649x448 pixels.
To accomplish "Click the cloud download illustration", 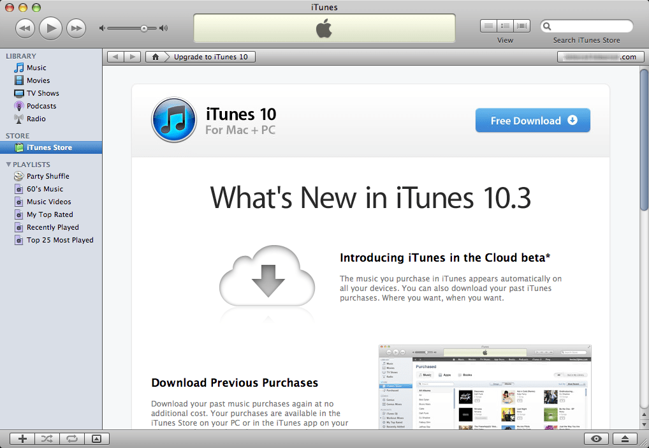I will point(267,276).
